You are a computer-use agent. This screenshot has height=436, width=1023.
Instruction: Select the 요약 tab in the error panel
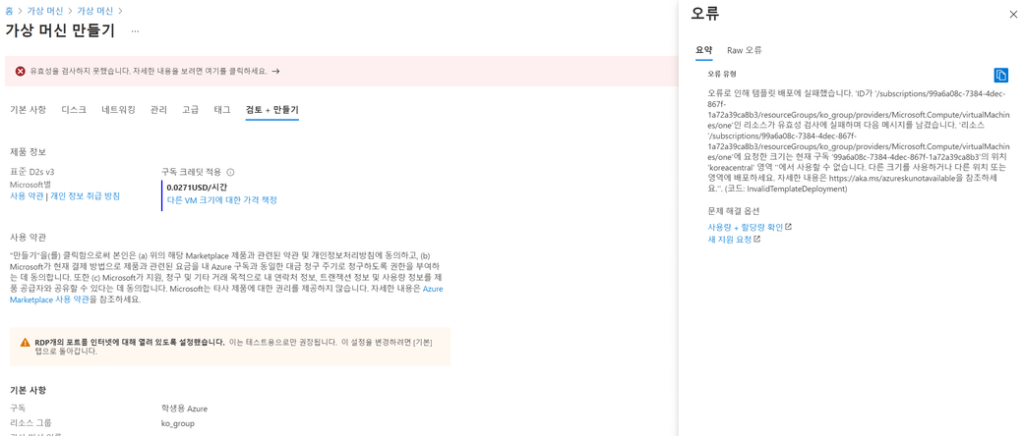[x=703, y=50]
